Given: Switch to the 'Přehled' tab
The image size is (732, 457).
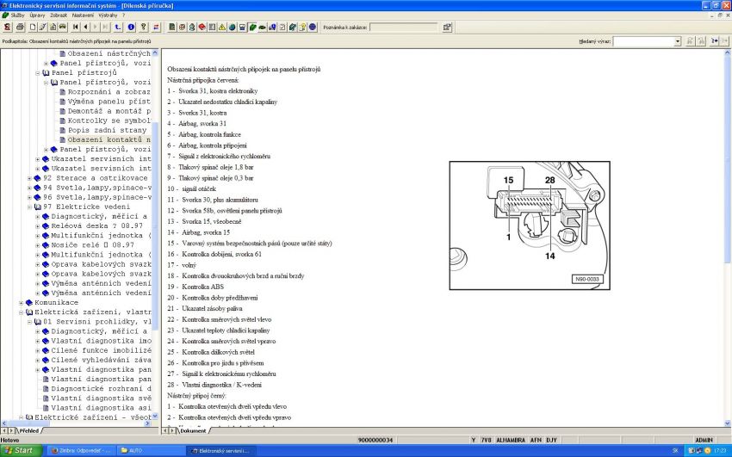Looking at the screenshot, I should click(28, 429).
